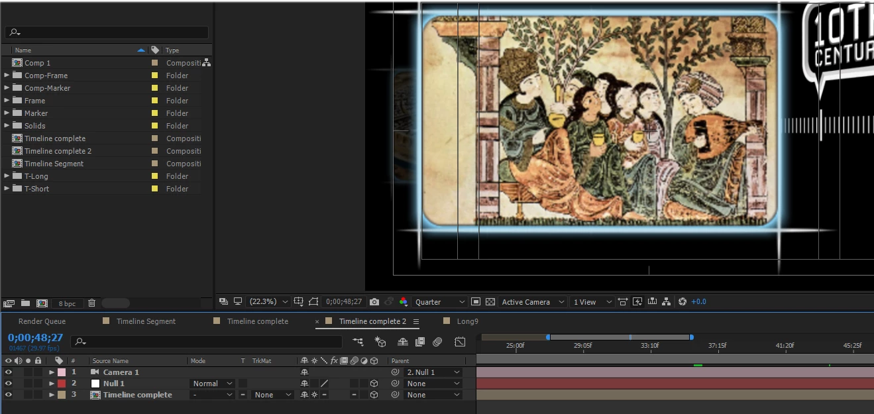Create a new composition from Project panel
The width and height of the screenshot is (874, 414).
pyautogui.click(x=41, y=303)
